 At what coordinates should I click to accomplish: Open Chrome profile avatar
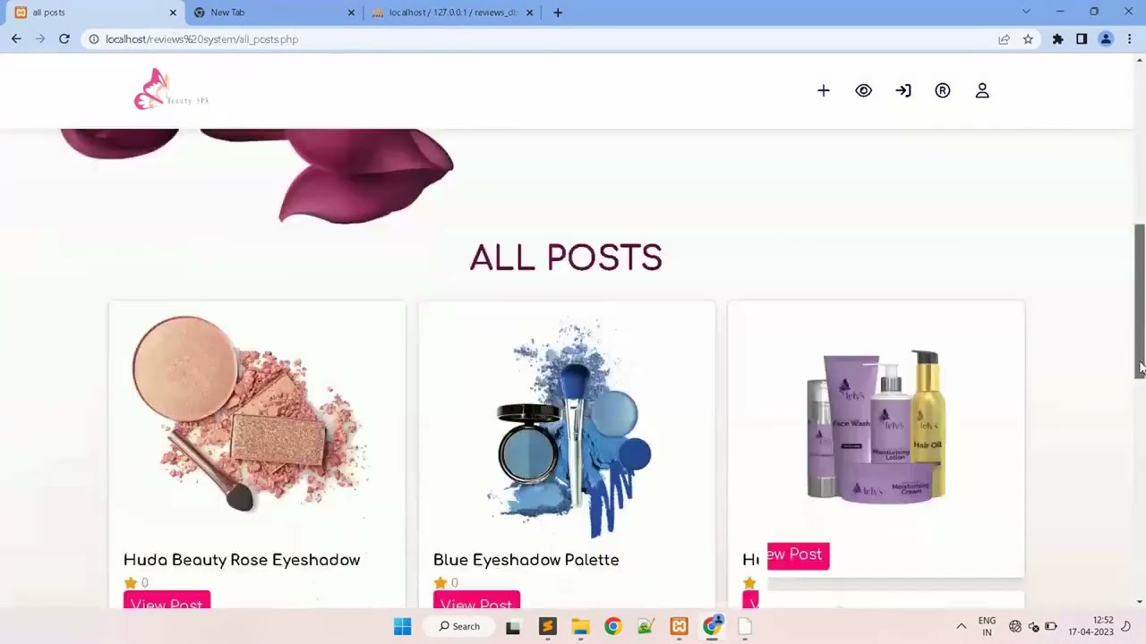[1106, 39]
